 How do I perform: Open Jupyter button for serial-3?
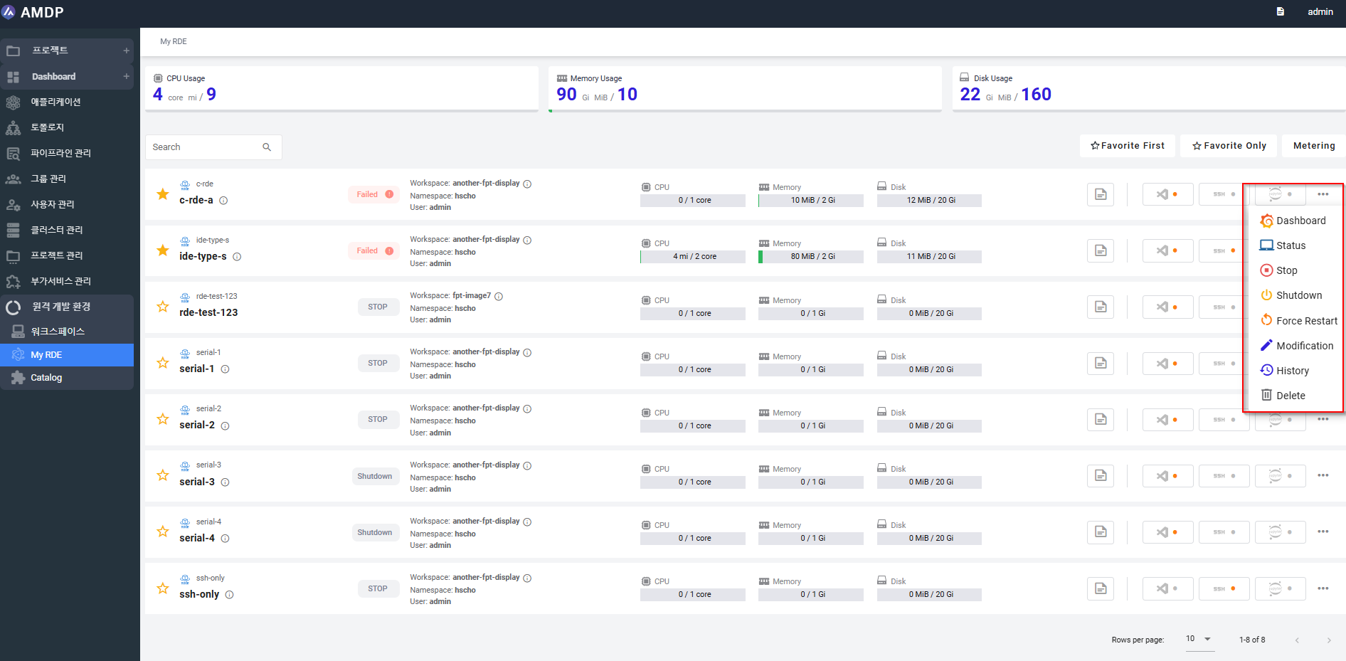[1280, 475]
